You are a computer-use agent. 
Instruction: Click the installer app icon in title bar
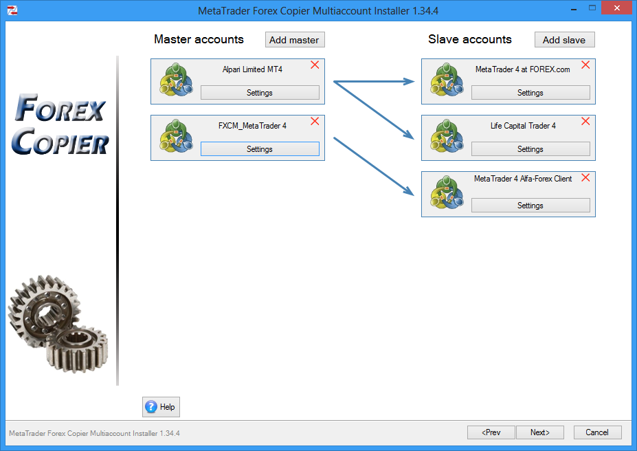tap(12, 10)
